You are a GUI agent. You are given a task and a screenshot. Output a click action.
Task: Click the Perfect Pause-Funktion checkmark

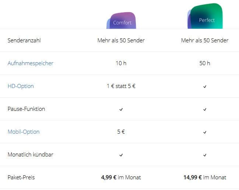point(205,109)
